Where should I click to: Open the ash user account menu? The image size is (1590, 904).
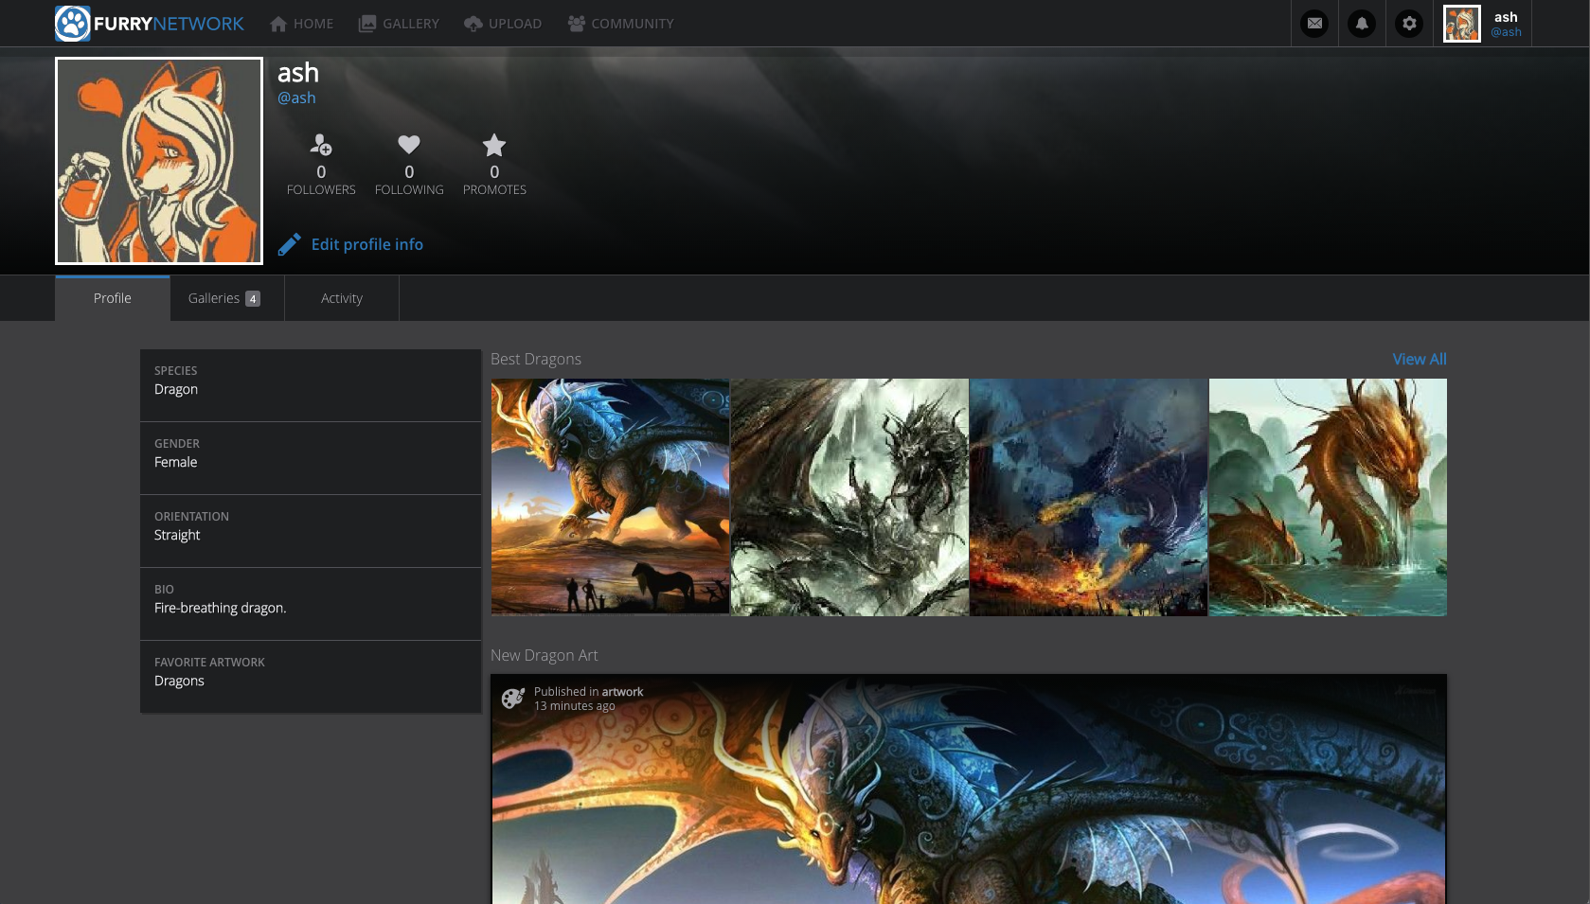click(x=1483, y=24)
